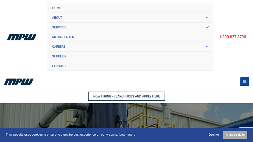
Task: Navigate to the Contact page
Action: 59,66
